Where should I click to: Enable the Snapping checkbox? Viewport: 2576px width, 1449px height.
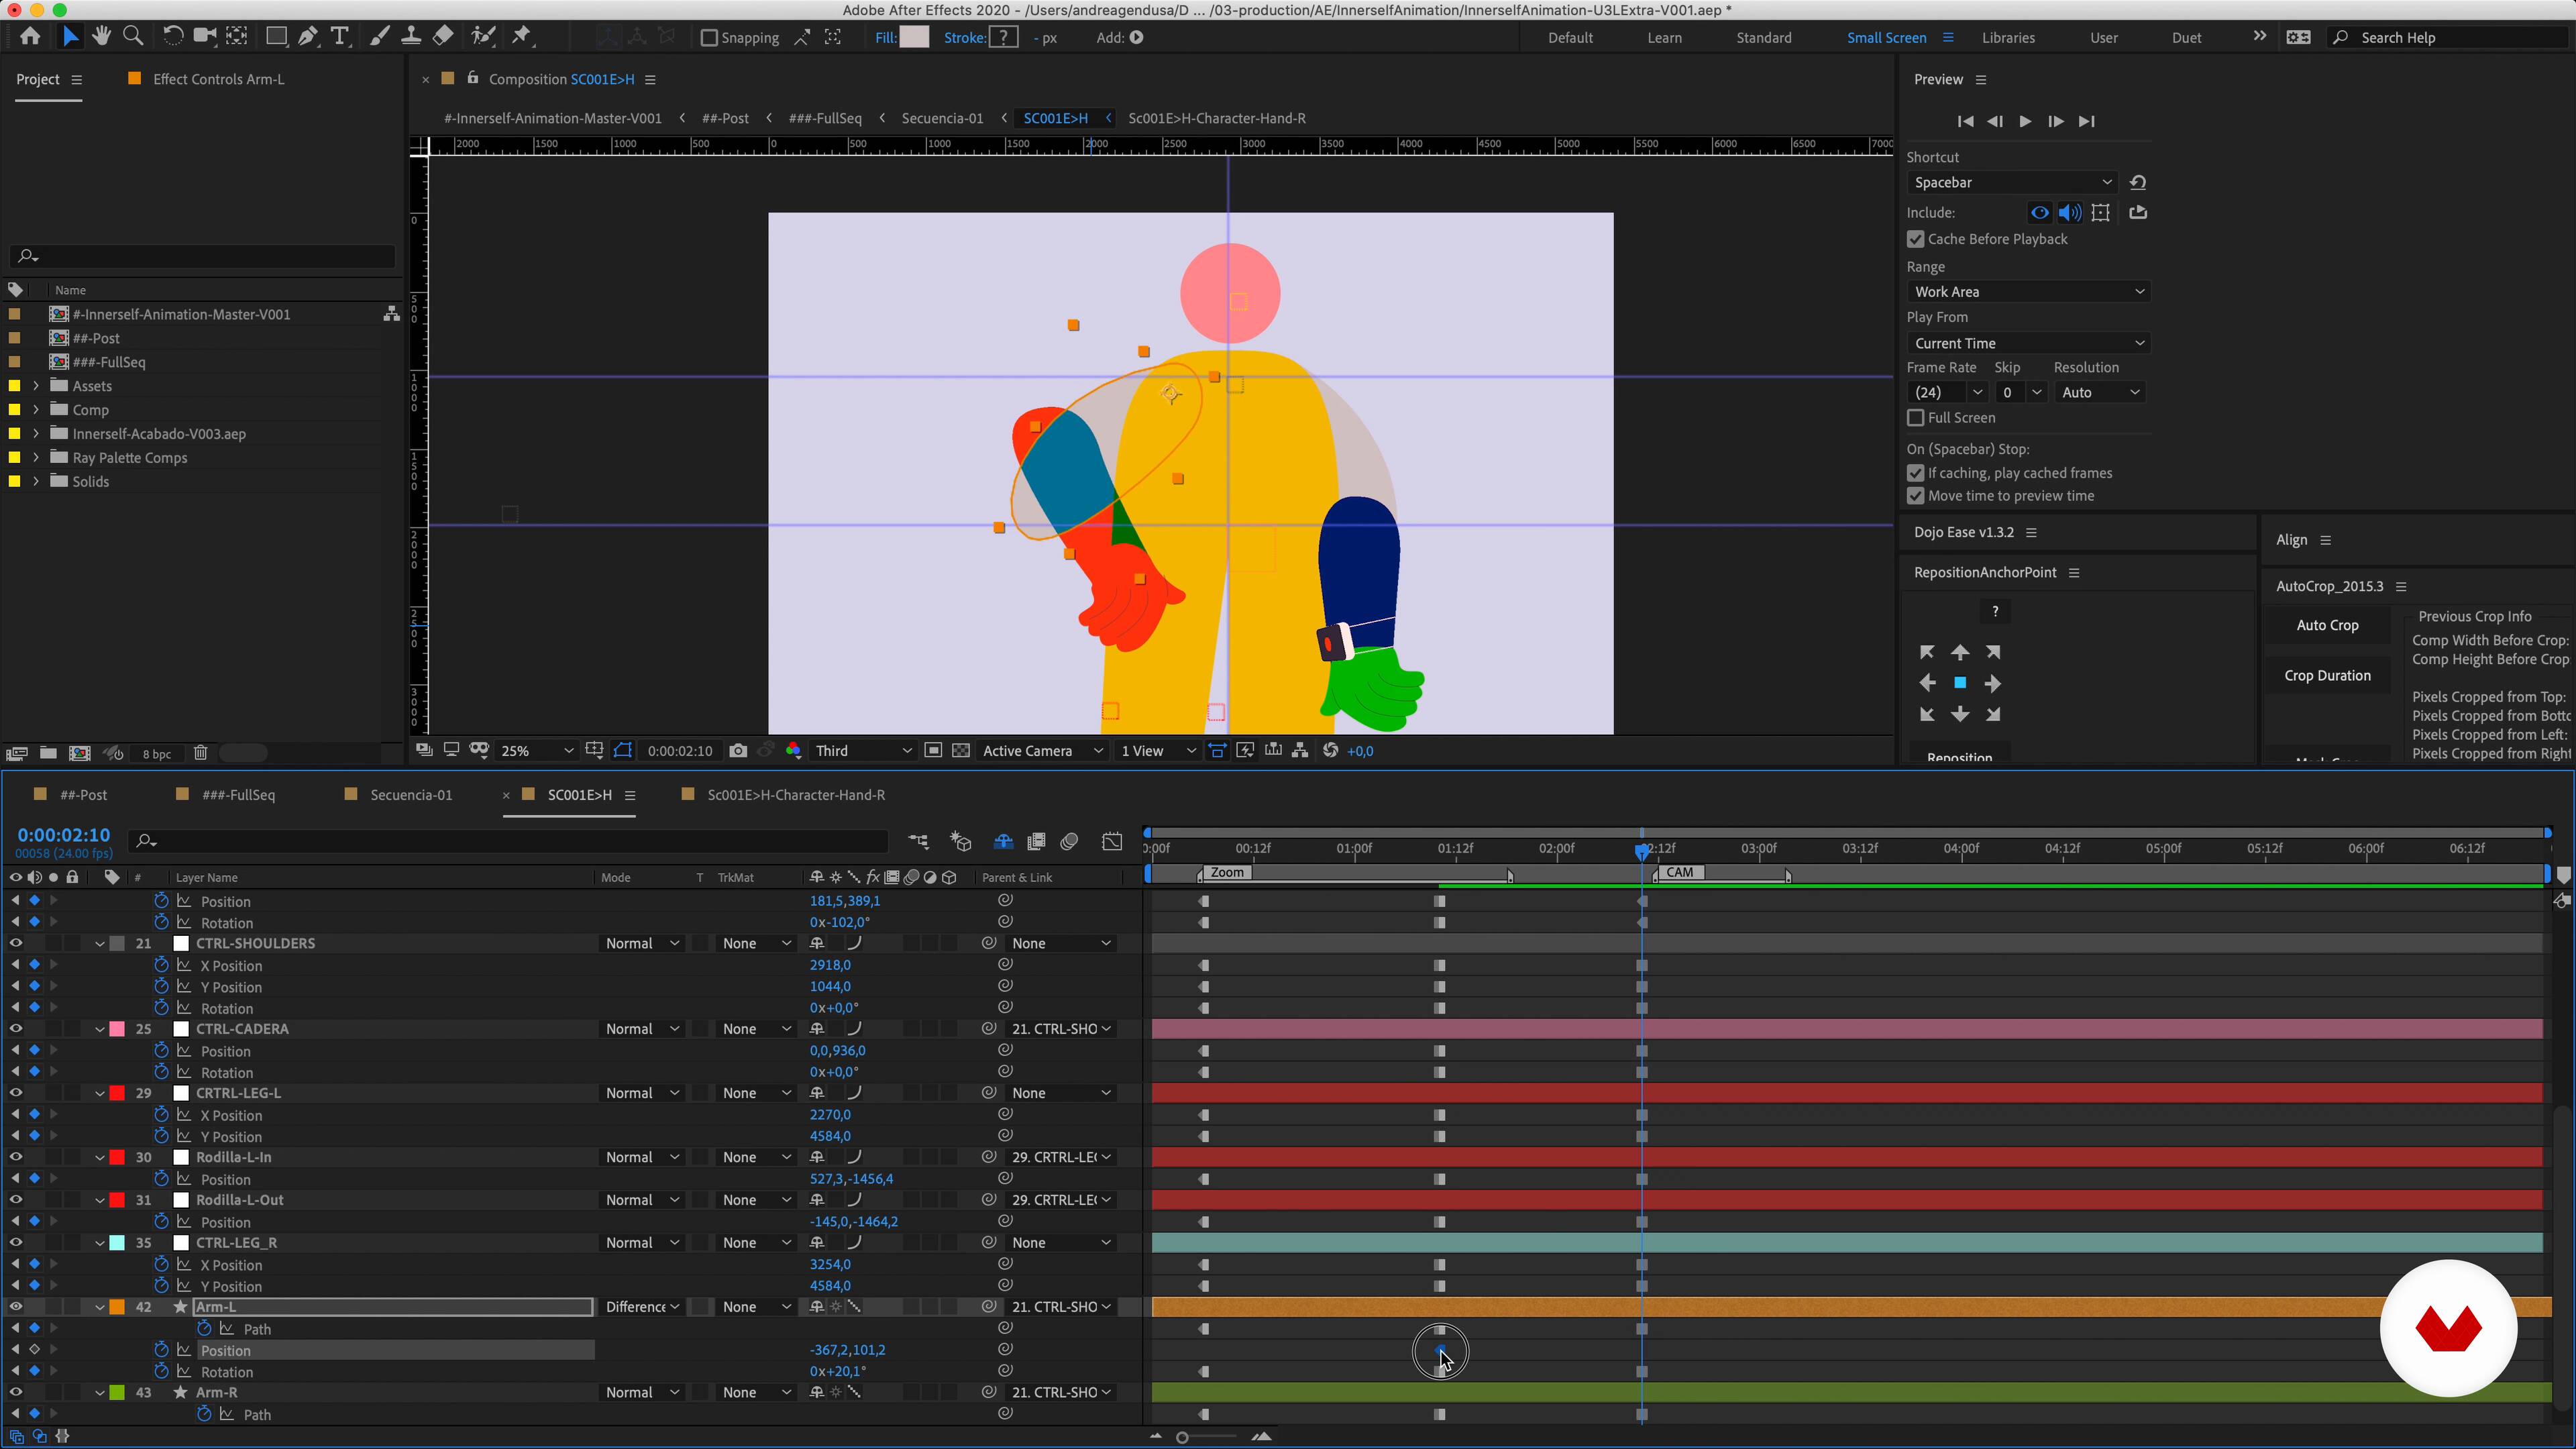coord(709,37)
